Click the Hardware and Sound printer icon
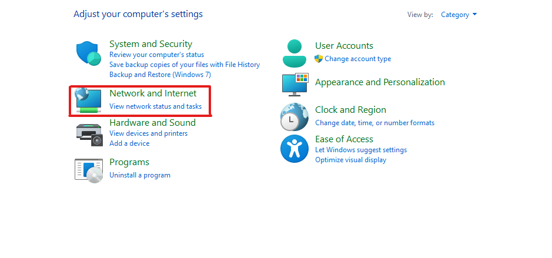The image size is (552, 258). tap(89, 133)
